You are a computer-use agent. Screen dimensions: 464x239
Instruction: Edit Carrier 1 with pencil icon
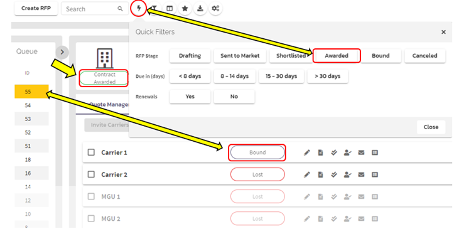point(307,152)
